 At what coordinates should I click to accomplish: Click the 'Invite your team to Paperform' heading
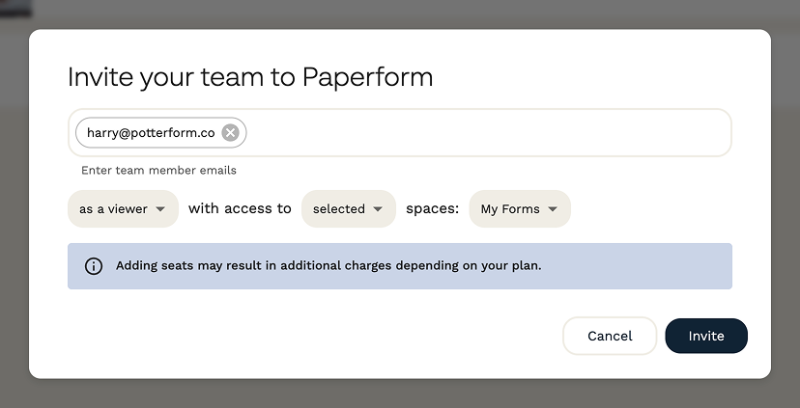250,78
